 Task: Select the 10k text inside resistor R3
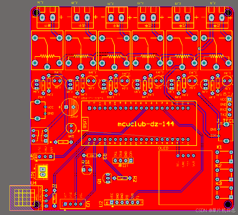[x=92, y=156]
